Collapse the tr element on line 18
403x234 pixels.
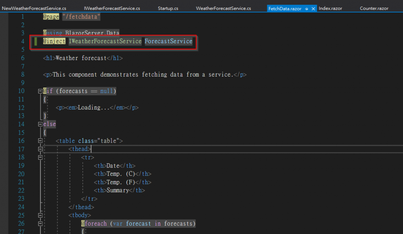40,157
